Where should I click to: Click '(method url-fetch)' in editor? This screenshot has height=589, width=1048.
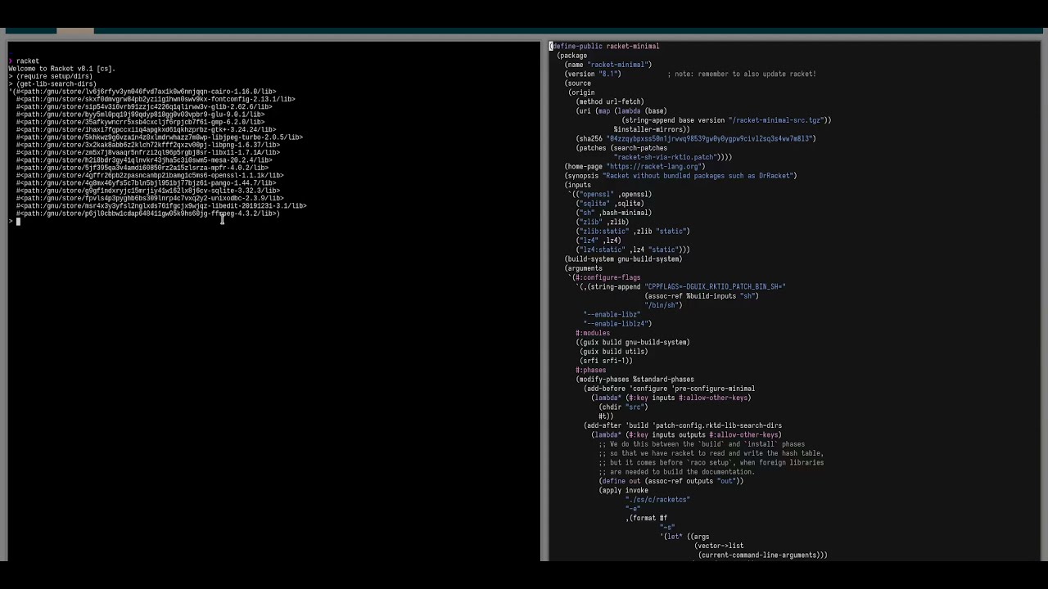coord(610,101)
